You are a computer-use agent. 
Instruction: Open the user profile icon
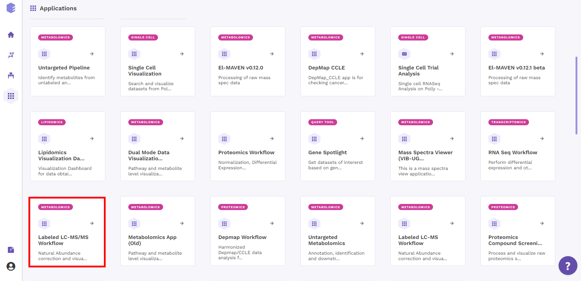point(11,266)
